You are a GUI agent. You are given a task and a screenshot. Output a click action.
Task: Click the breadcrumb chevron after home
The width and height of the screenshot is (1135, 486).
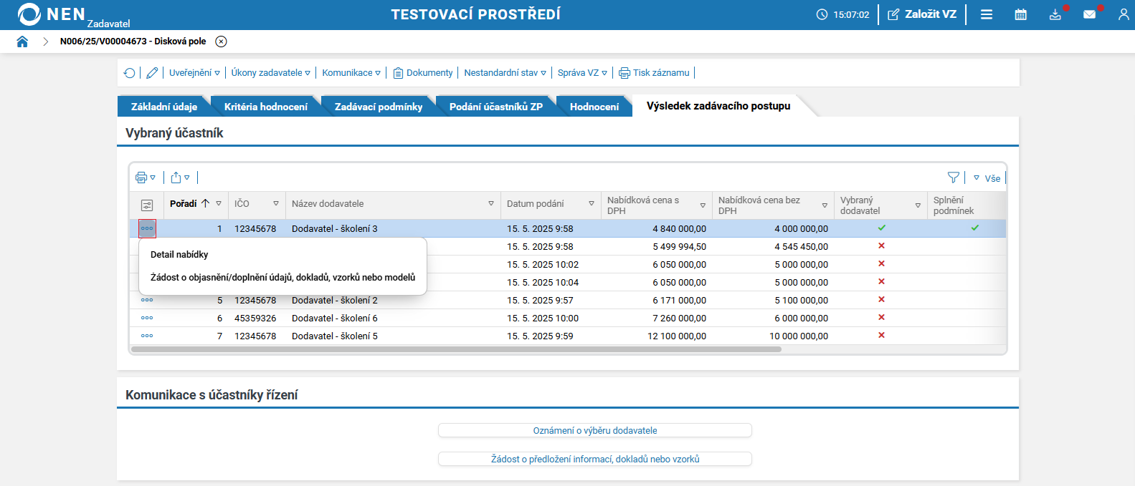pos(46,42)
